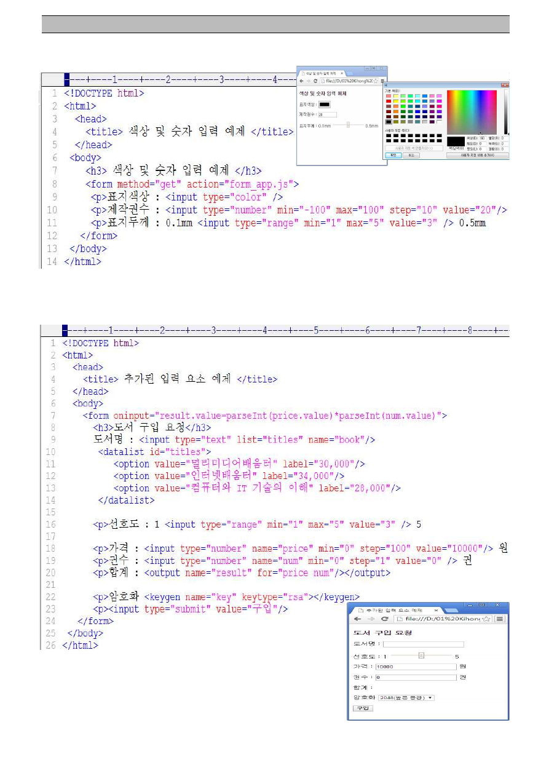The image size is (549, 776).
Task: Click the 사용자 지정 색에 추가 button
Action: click(477, 156)
